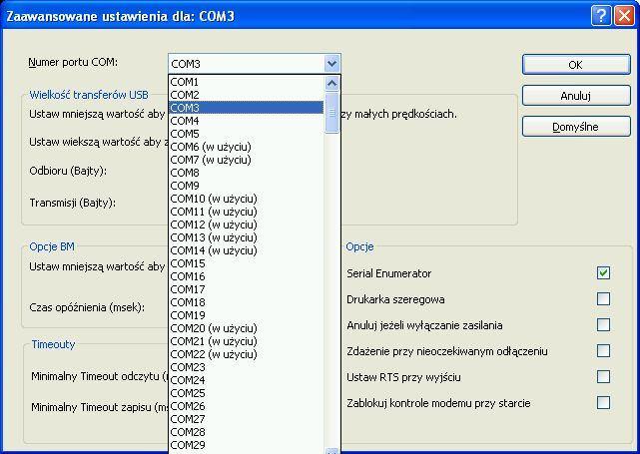Viewport: 640px width, 454px height.
Task: Enable the Drukarka szeregowa checkbox
Action: (603, 299)
